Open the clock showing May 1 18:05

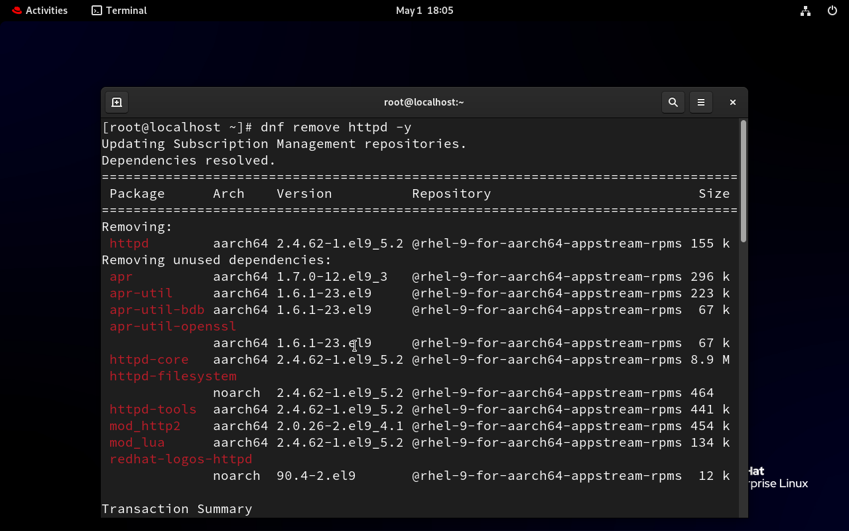point(424,11)
